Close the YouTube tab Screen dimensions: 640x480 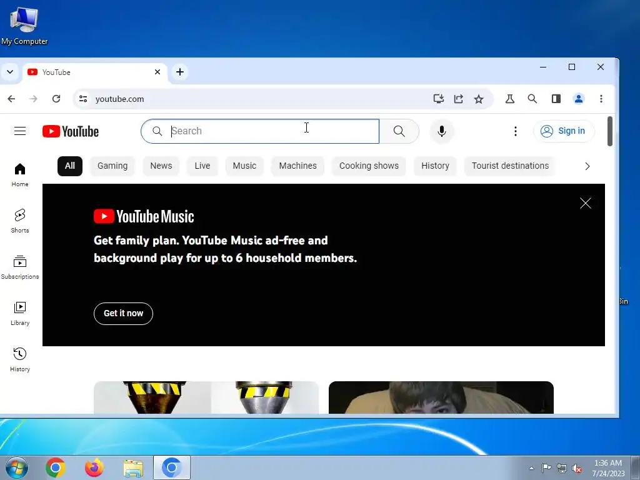[157, 72]
